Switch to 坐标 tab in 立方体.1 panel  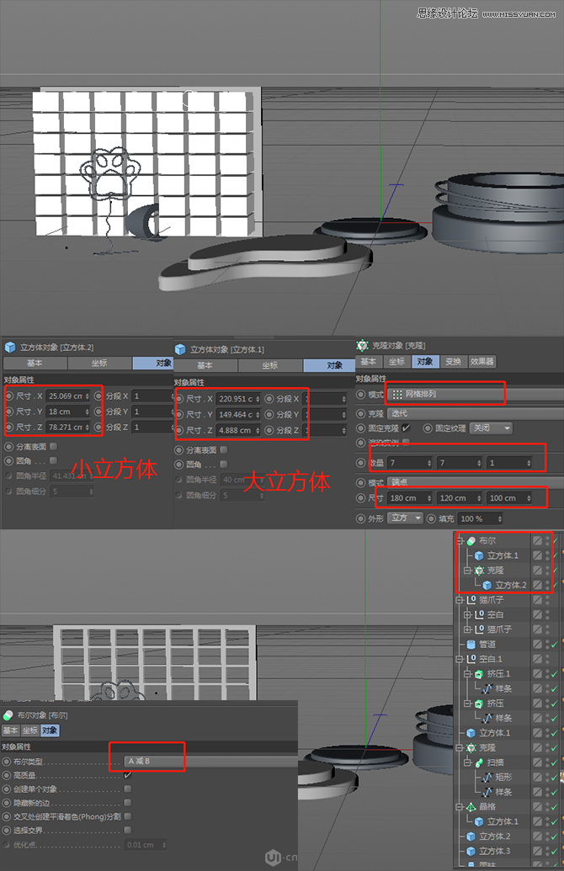270,365
